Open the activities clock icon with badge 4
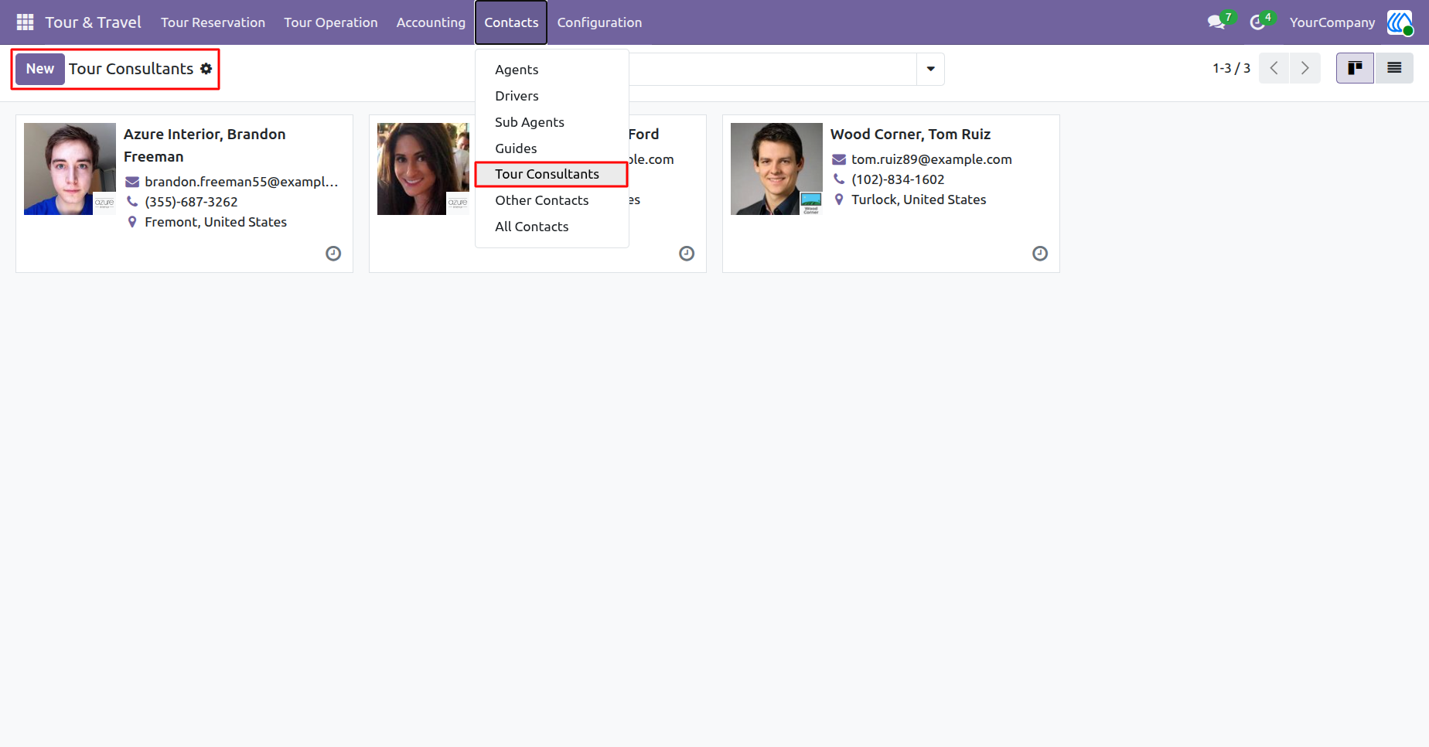1429x747 pixels. click(x=1258, y=22)
